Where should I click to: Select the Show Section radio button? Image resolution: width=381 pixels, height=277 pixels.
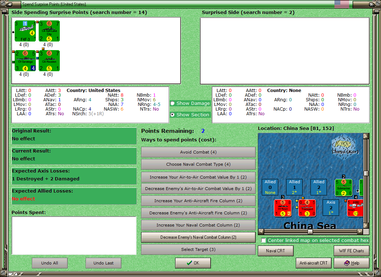click(x=173, y=115)
